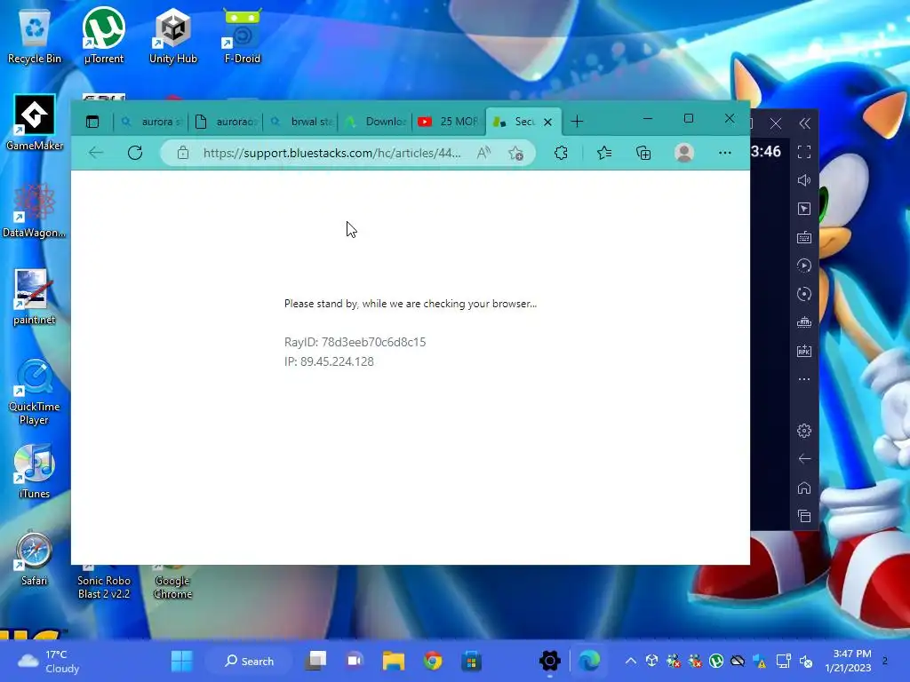Select the paint.net desktop shortcut
The image size is (910, 682).
(x=35, y=297)
